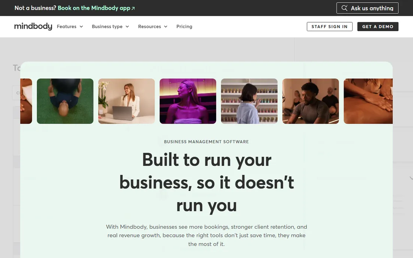Expand the Business type dropdown chevron

pyautogui.click(x=127, y=27)
